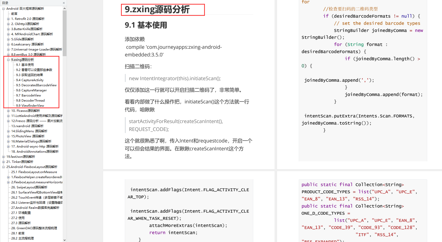Viewport: 442px width, 242px height.
Task: Open 12.Fresco 源码分析 bookmark
Action: pyautogui.click(x=37, y=121)
